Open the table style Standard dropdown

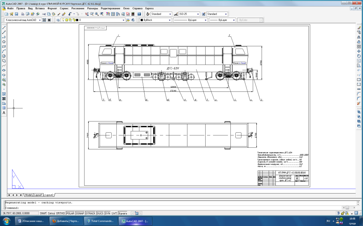point(217,14)
